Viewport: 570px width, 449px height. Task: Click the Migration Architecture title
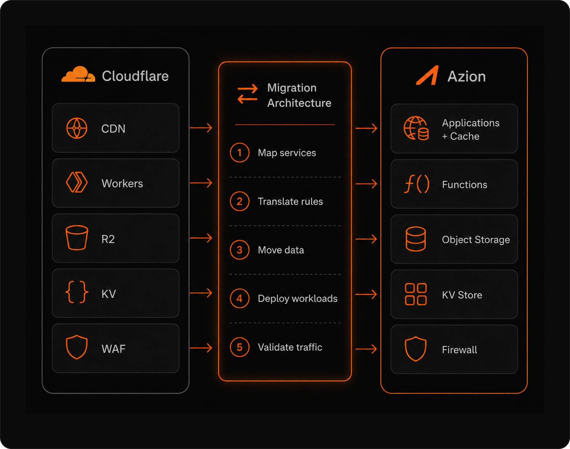point(299,95)
